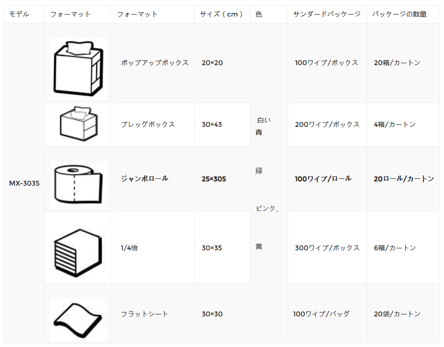This screenshot has width=444, height=347.
Task: Click the bold ジャンボロール text
Action: (145, 178)
